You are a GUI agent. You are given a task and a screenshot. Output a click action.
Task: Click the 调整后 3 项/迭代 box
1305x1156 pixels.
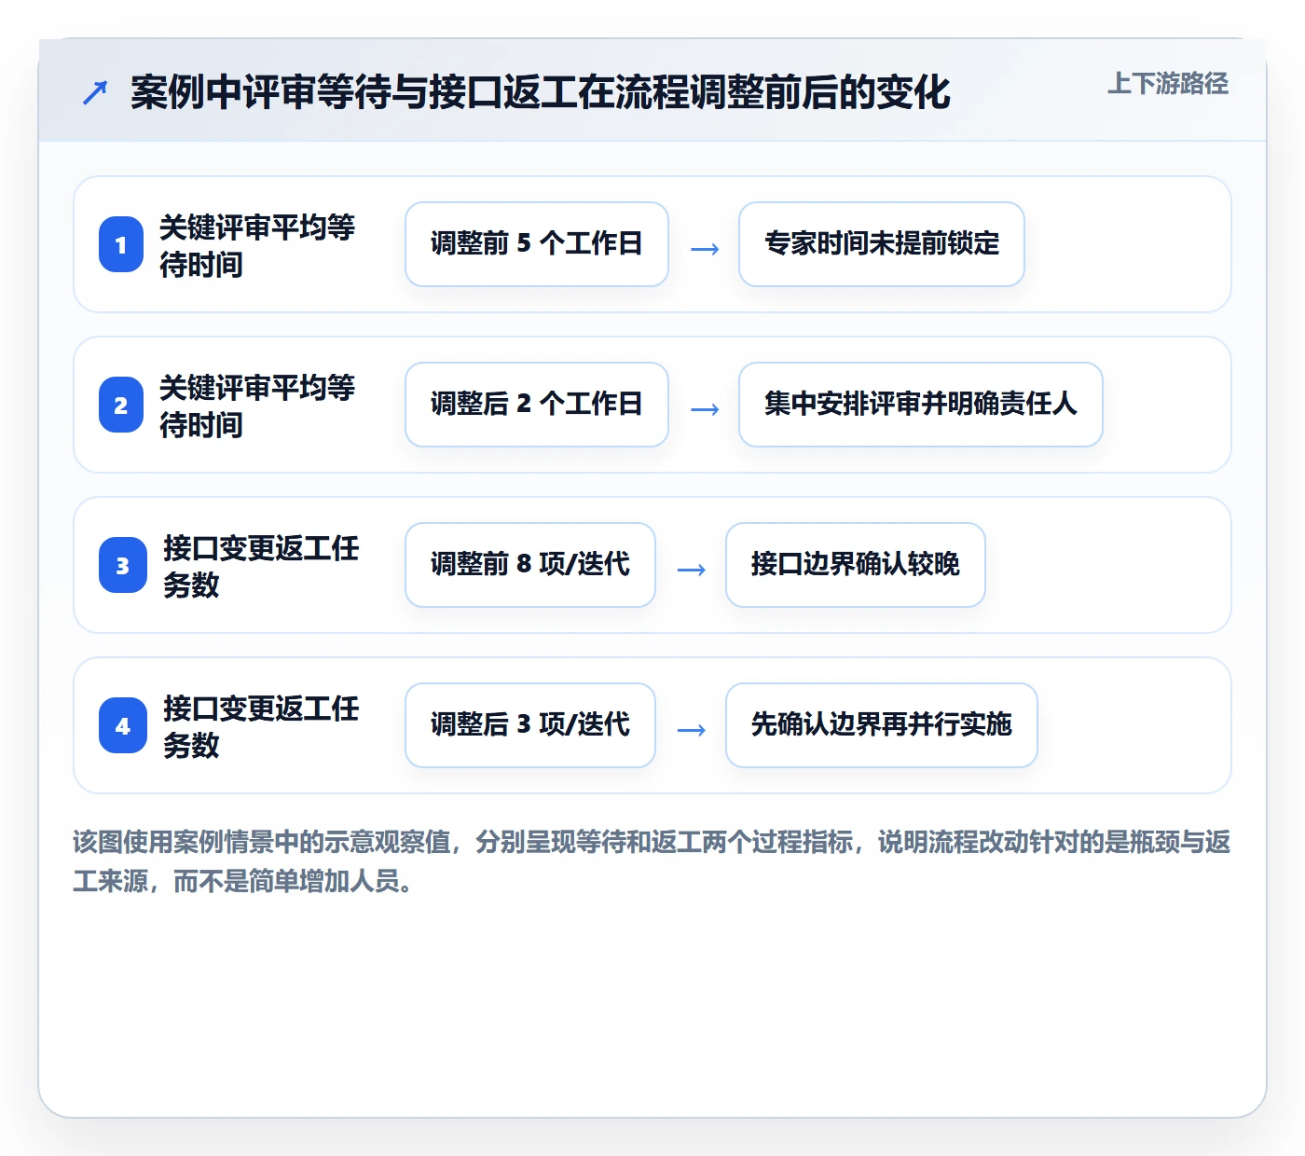tap(530, 725)
